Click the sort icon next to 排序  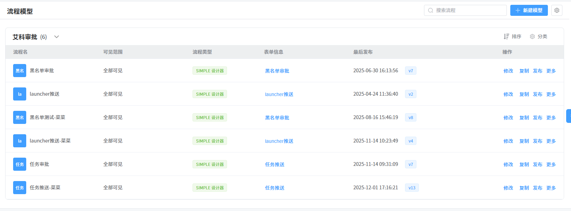tap(506, 36)
